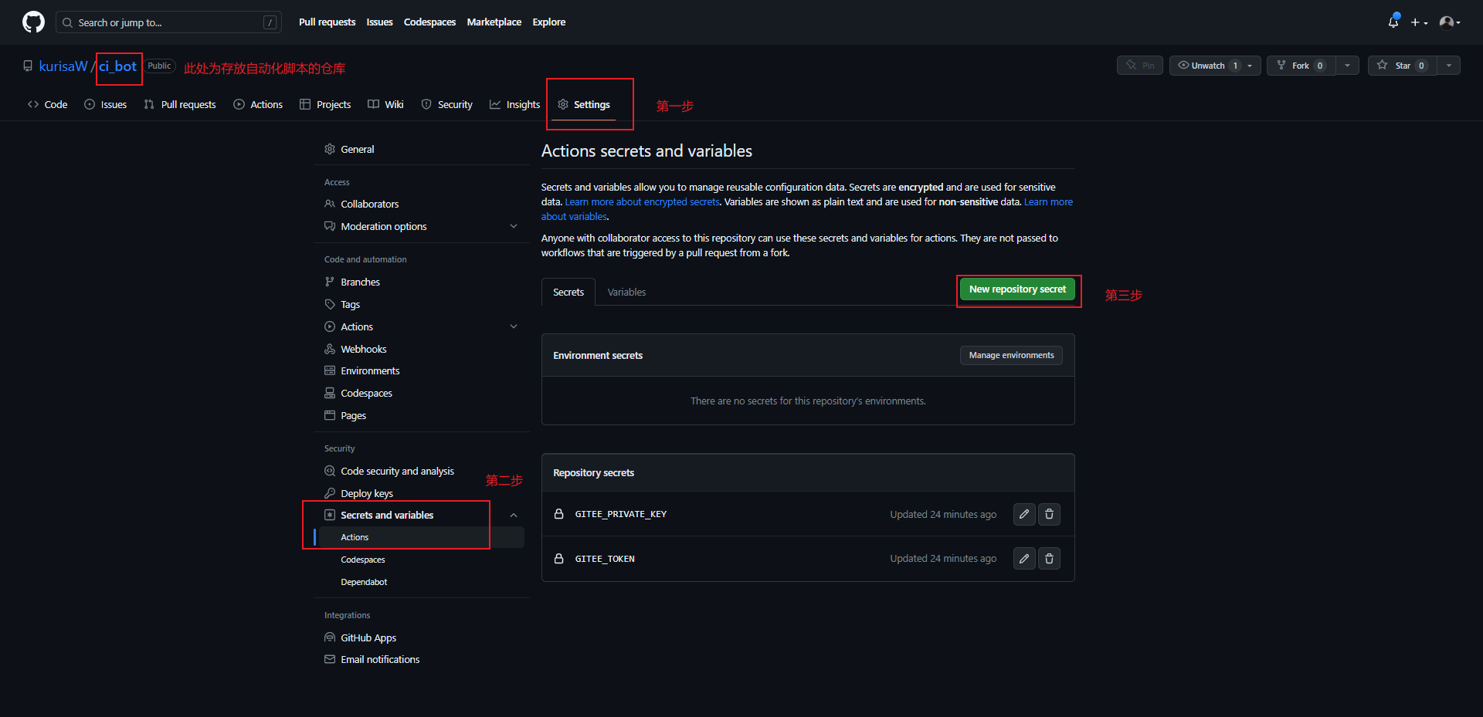Viewport: 1483px width, 717px height.
Task: Focus the Search or jump to field
Action: pyautogui.click(x=168, y=22)
